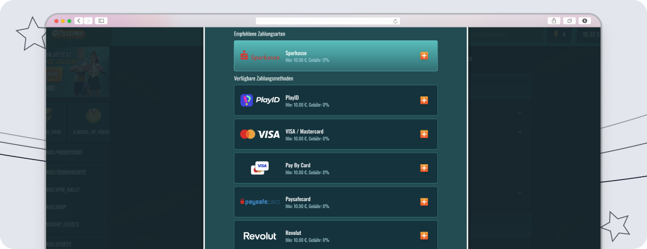Screen dimensions: 647x249
Task: Click the Sparkasse logo
Action: 260,56
